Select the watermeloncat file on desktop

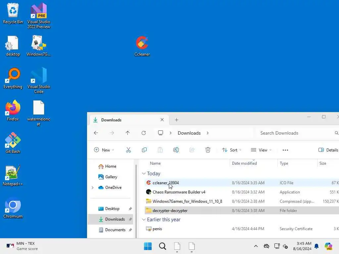[x=38, y=113]
